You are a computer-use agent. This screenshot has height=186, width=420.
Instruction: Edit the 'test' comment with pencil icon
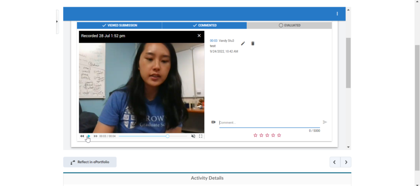[x=243, y=44]
